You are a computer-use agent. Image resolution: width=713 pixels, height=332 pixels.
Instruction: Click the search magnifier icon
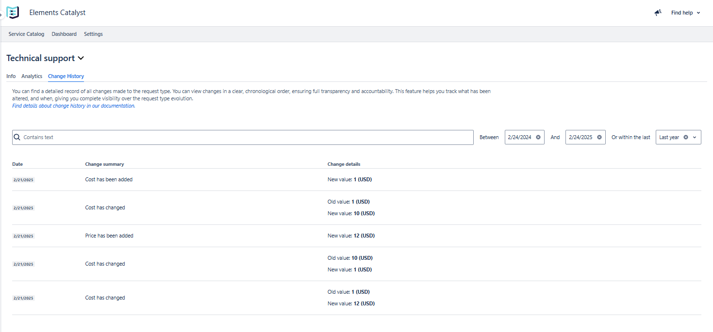pos(17,137)
